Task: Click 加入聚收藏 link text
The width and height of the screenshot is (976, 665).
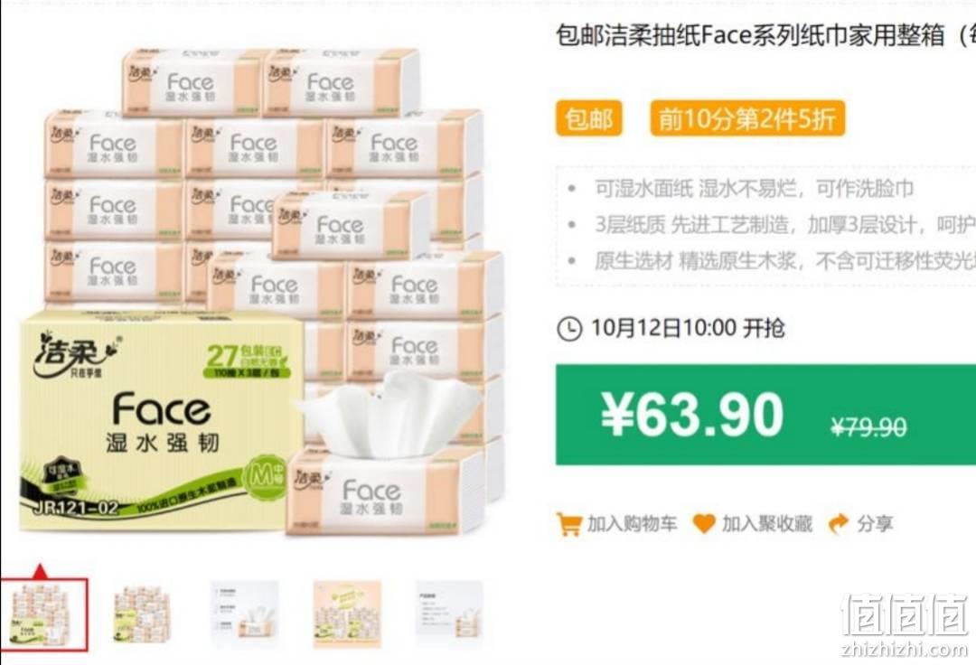Action: pos(766,524)
